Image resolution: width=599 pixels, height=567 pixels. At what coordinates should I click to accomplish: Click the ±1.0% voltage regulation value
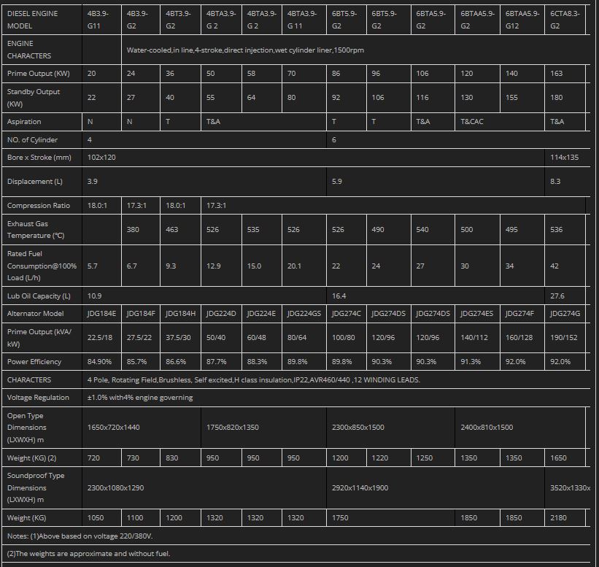(140, 398)
